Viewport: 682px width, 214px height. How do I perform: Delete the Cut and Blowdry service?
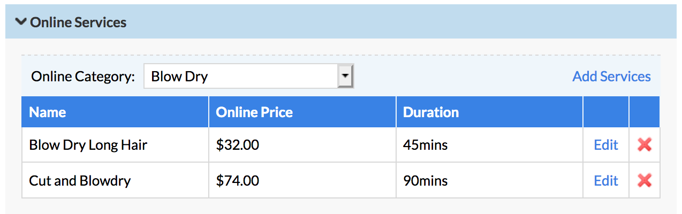click(645, 181)
